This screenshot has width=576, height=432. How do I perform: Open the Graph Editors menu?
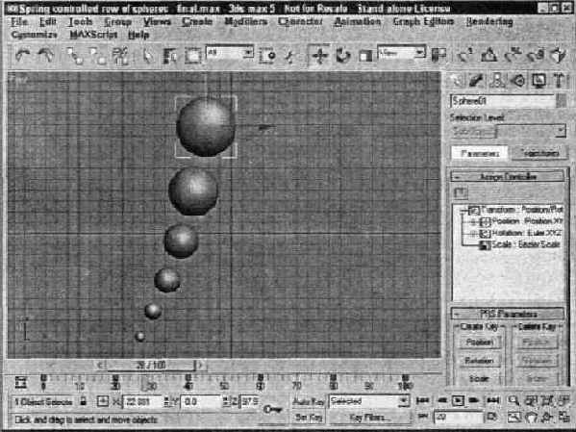(x=423, y=22)
